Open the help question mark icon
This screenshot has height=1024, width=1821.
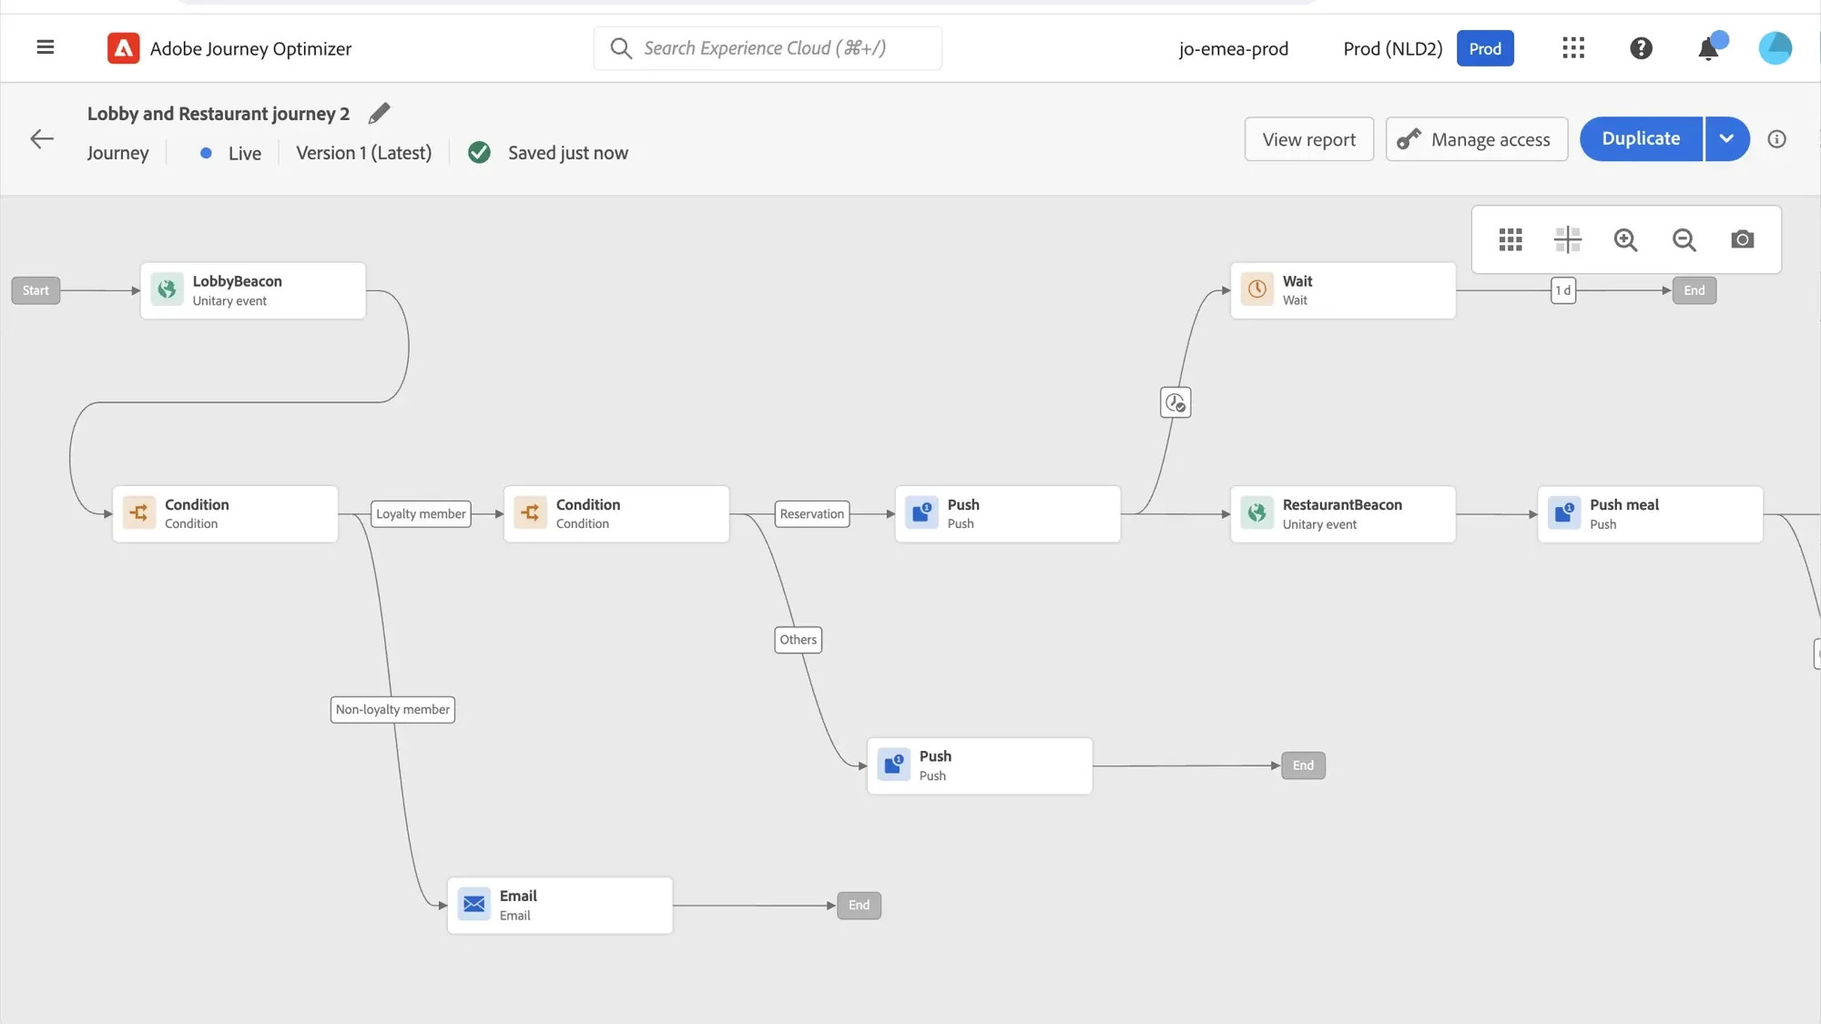click(1641, 48)
